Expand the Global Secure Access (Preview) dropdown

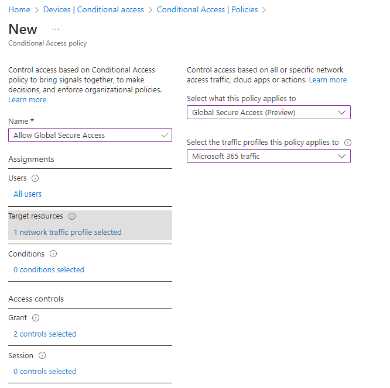click(269, 112)
